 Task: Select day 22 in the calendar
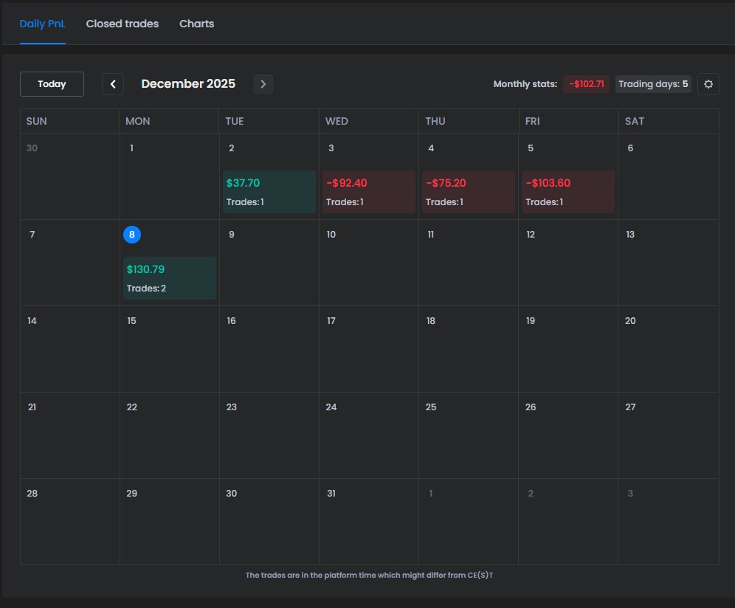131,407
